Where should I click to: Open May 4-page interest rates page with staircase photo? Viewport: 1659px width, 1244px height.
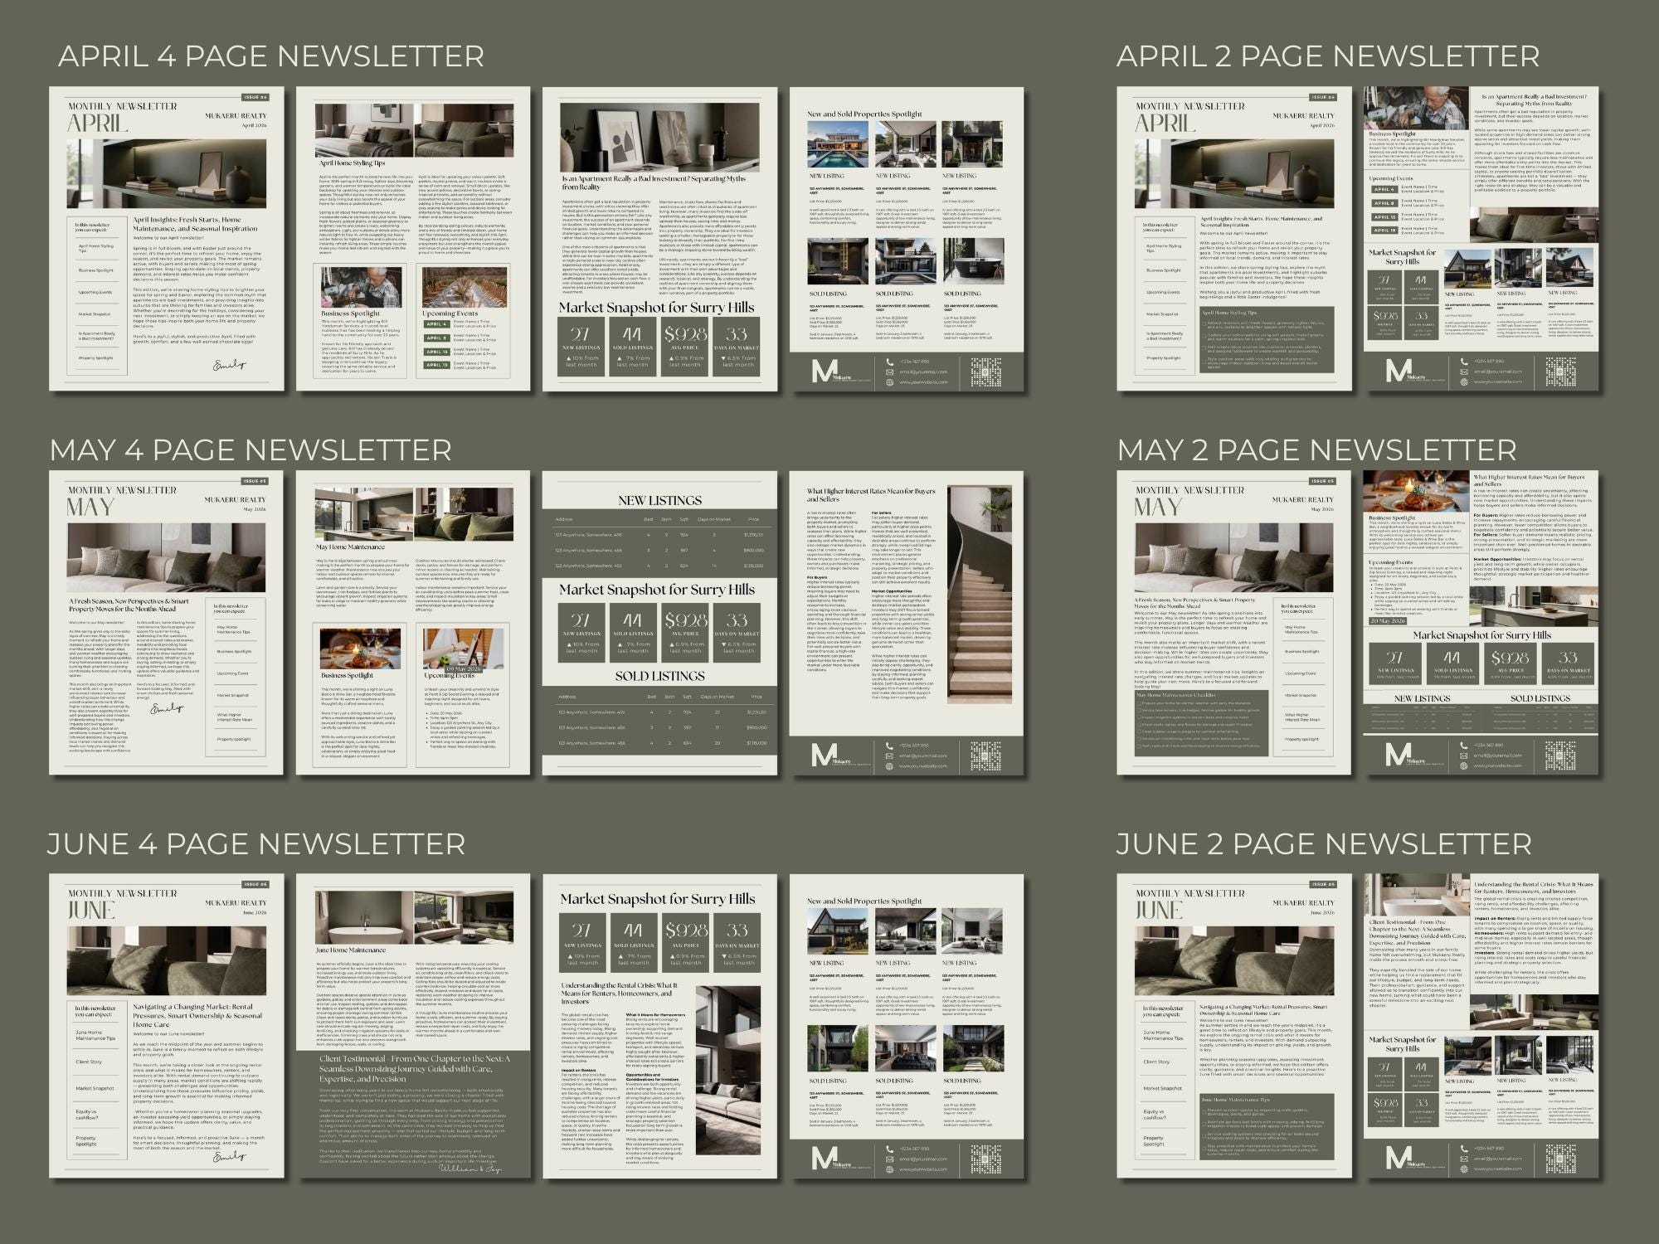(x=907, y=623)
